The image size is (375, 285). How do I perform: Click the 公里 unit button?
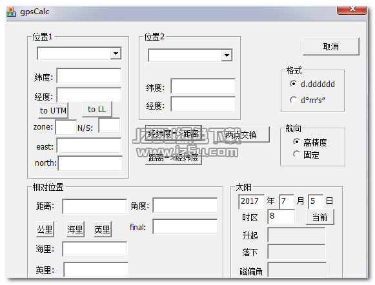click(45, 230)
